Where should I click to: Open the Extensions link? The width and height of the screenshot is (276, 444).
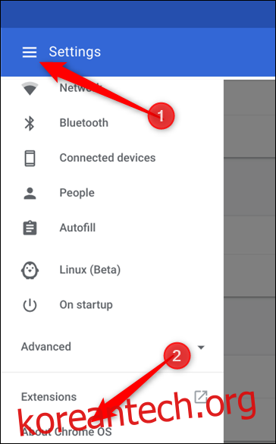pos(49,397)
